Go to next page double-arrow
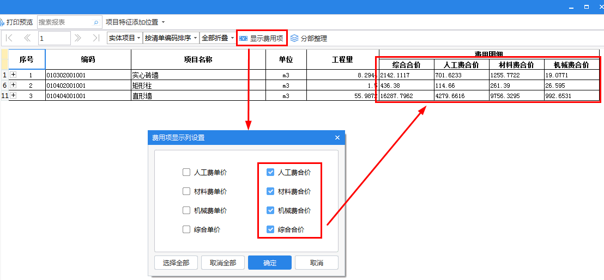This screenshot has width=604, height=280. tap(78, 38)
